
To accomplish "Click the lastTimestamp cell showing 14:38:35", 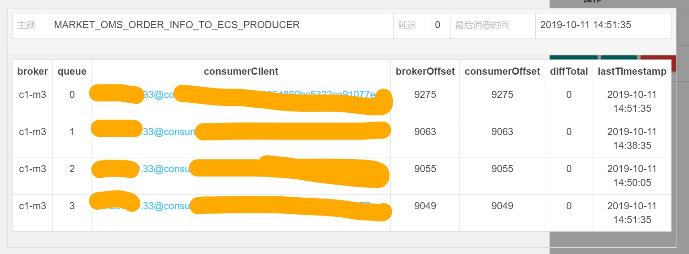I will click(632, 139).
